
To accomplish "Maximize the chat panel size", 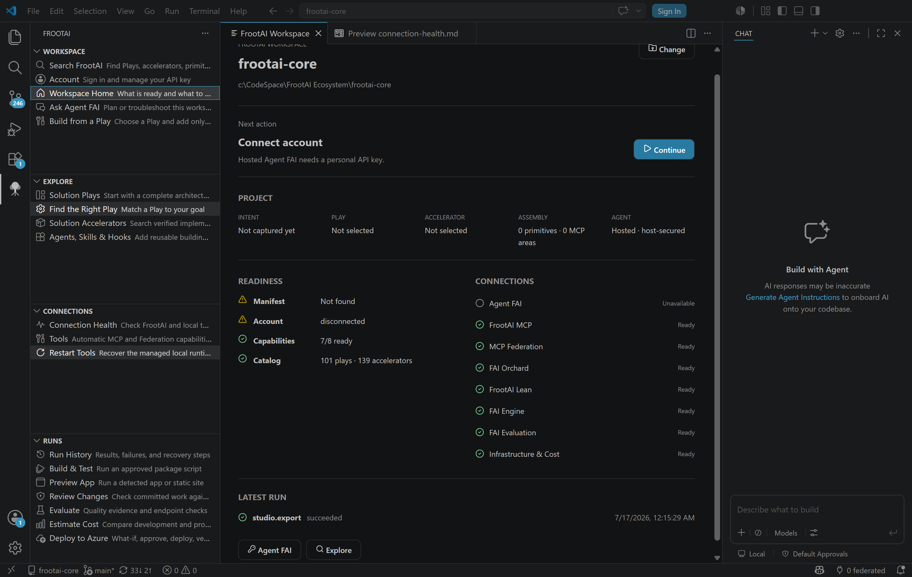I will [x=881, y=33].
